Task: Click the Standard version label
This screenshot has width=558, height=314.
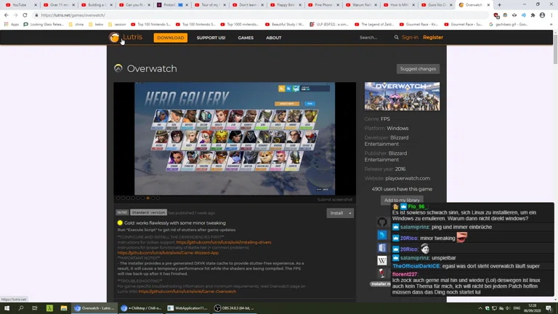Action: click(x=148, y=212)
